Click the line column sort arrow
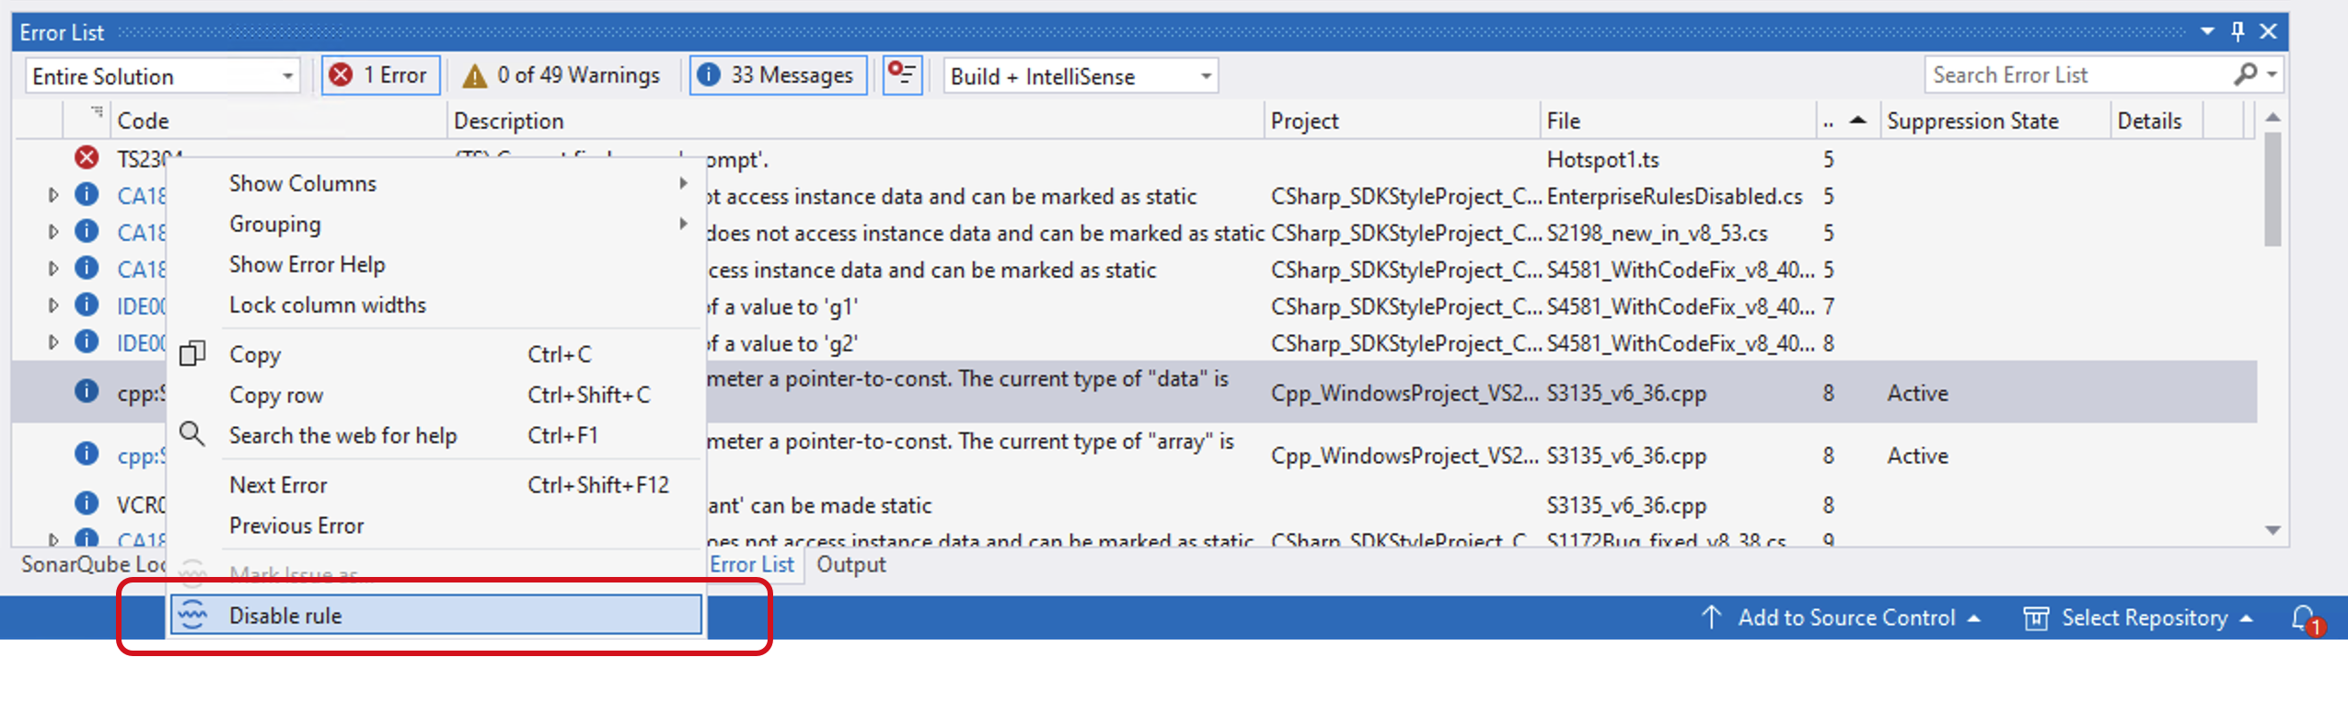 click(1857, 121)
